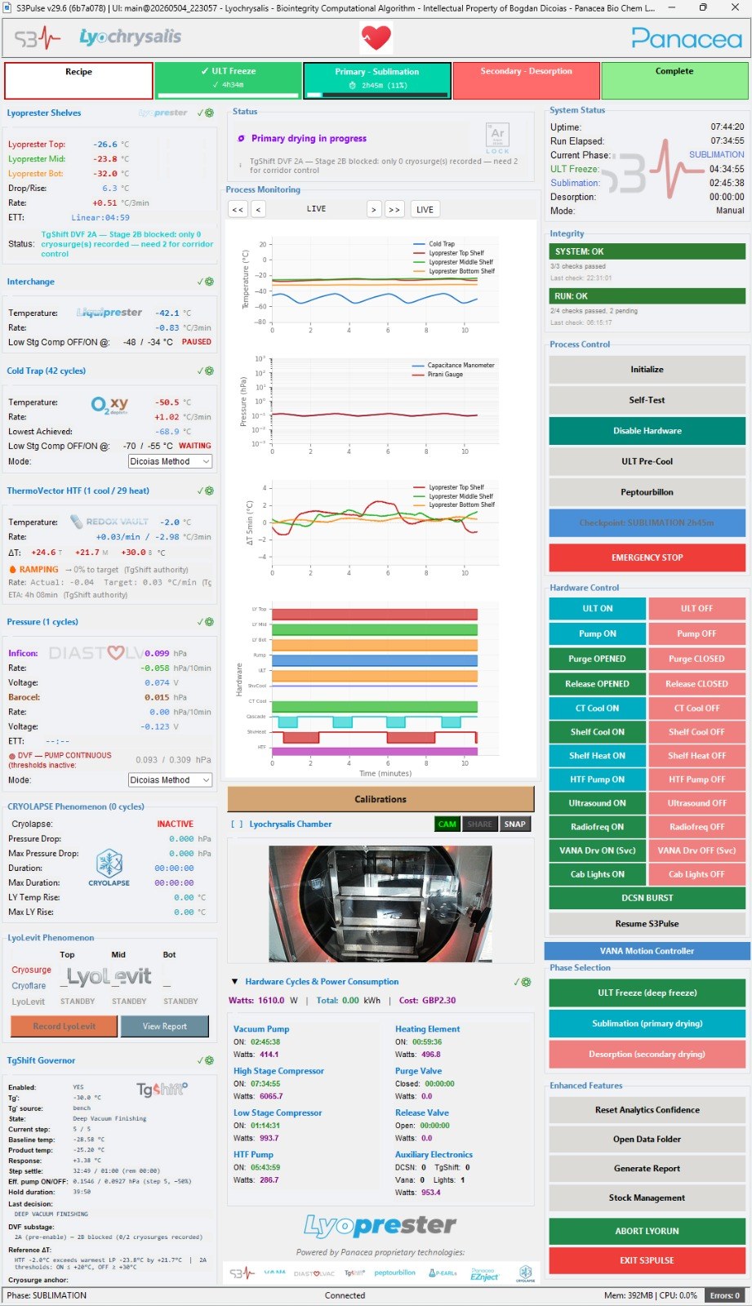Select Primary - Sublimation stage tab
The width and height of the screenshot is (752, 1306).
point(377,80)
